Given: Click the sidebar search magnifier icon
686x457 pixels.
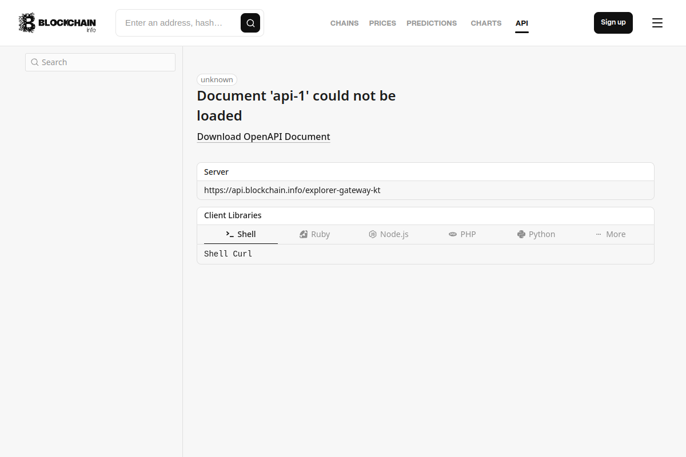Looking at the screenshot, I should [x=35, y=62].
